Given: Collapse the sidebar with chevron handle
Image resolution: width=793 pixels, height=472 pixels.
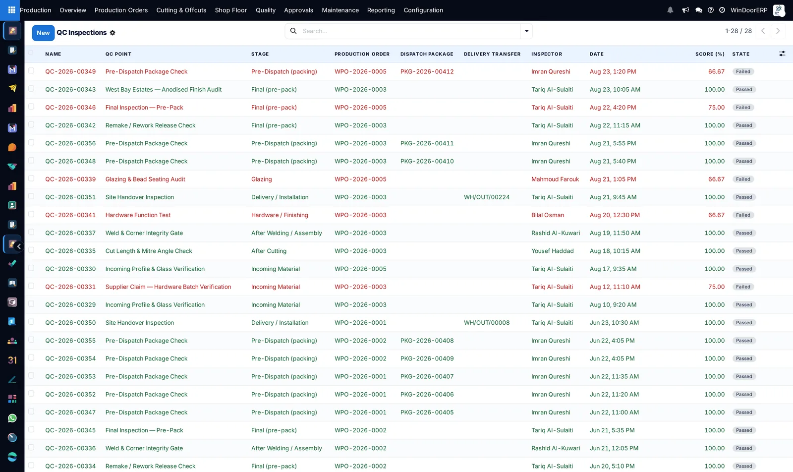Looking at the screenshot, I should (18, 246).
